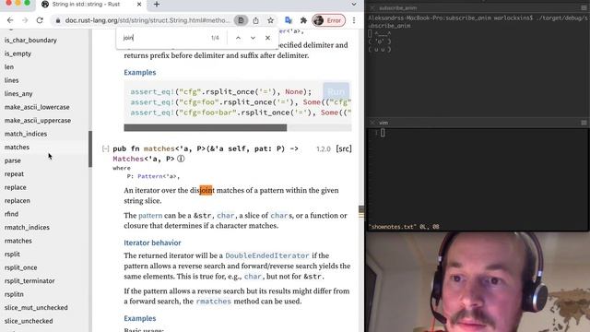The width and height of the screenshot is (590, 332).
Task: Click the share page icon
Action: [x=256, y=20]
